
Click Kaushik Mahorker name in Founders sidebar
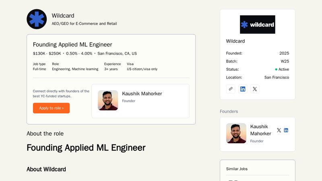(x=260, y=130)
